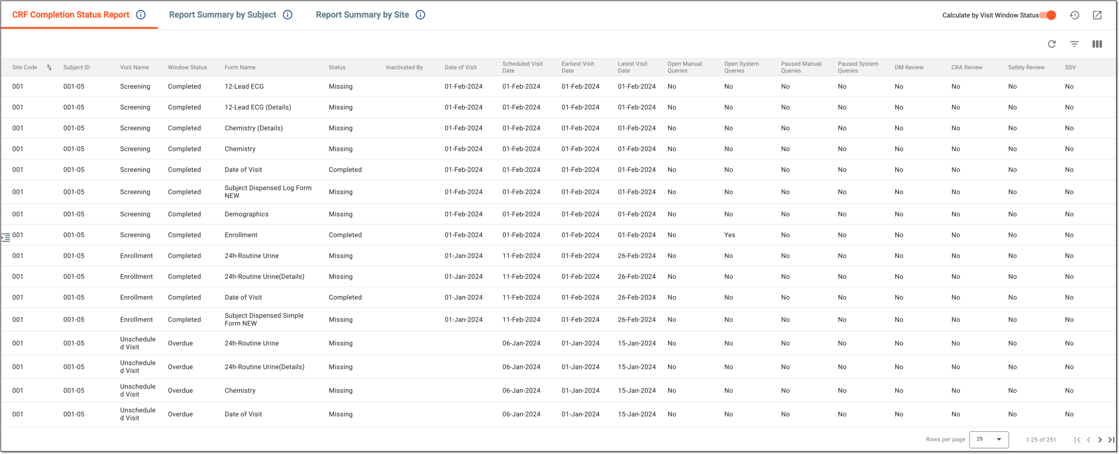Switch to Report Summary by Site tab
The image size is (1119, 454).
coord(362,15)
